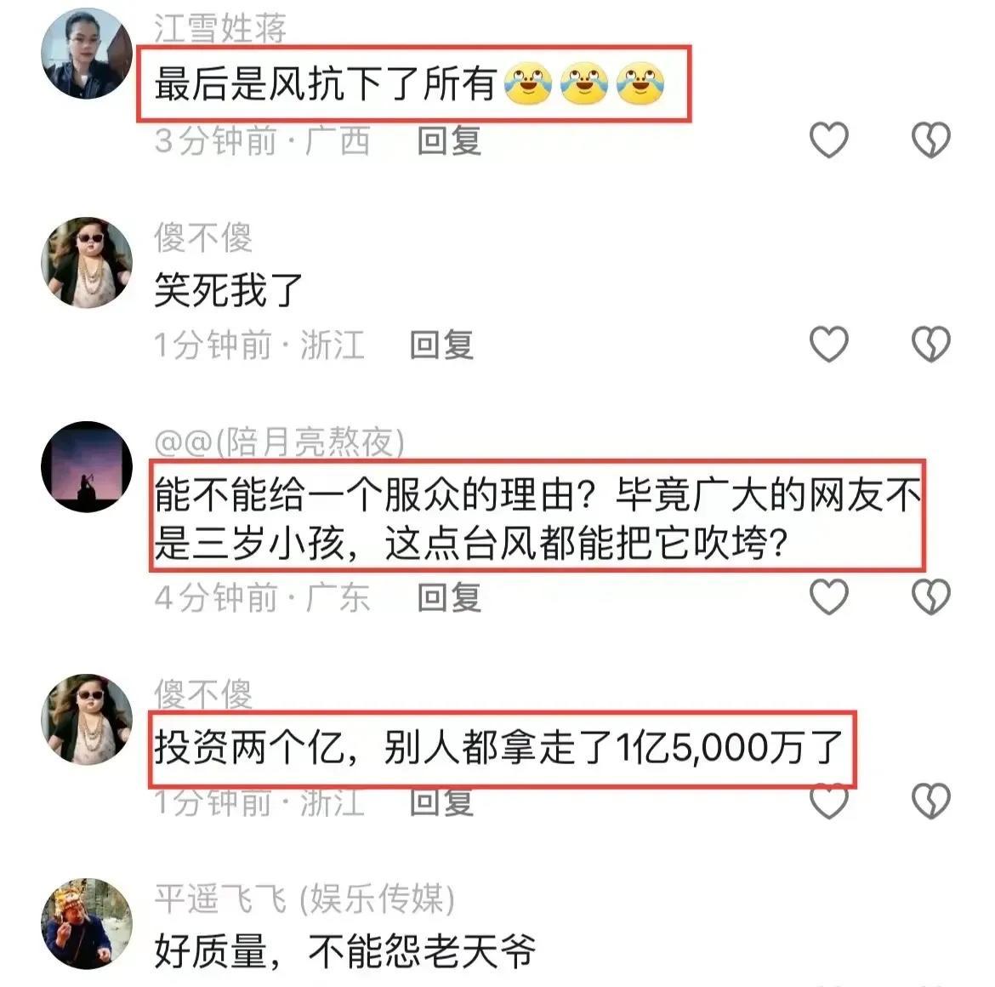Viewport: 995px width, 987px height.
Task: Like the comment by 江雪姓蒋
Action: pos(829,140)
